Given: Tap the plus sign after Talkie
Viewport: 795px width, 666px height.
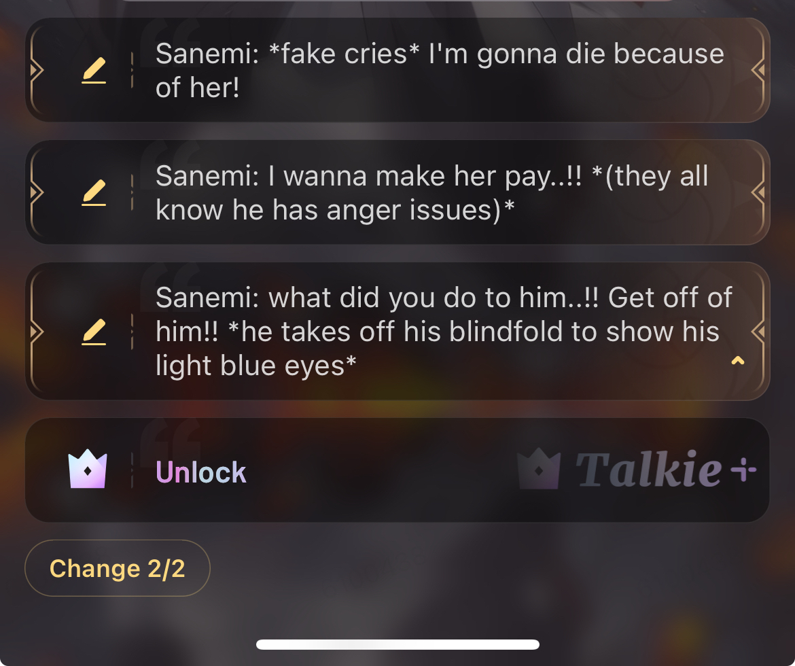Looking at the screenshot, I should click(743, 469).
